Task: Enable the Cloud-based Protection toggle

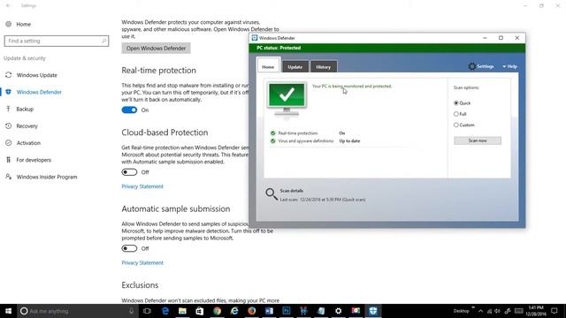Action: pyautogui.click(x=129, y=172)
